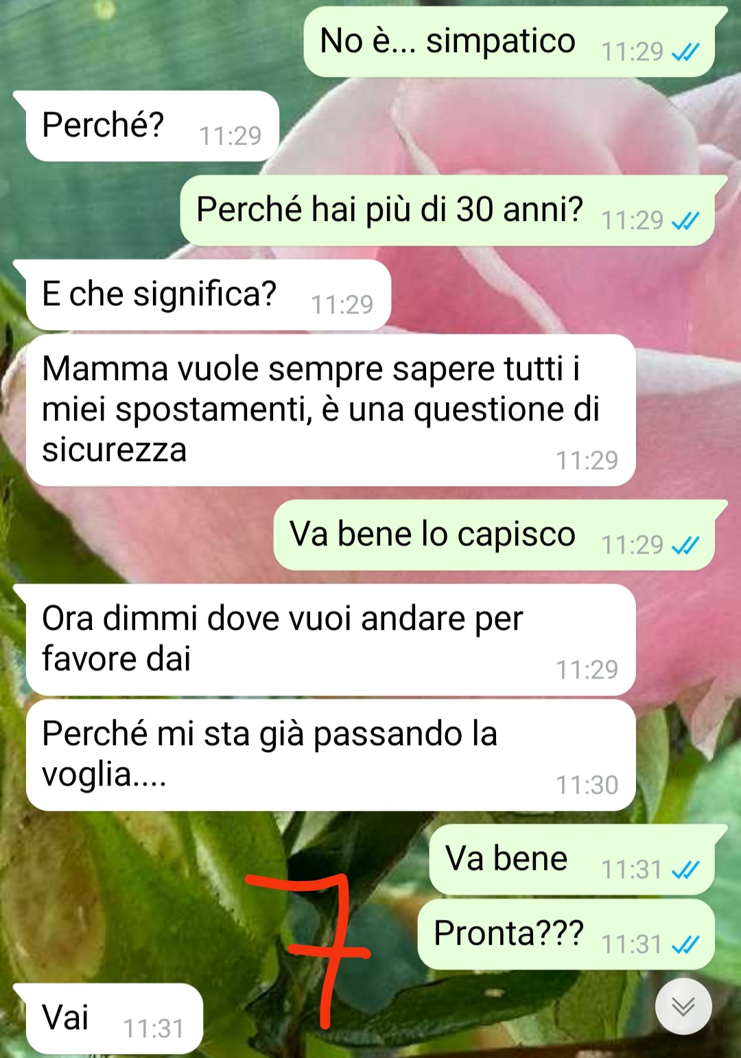741x1058 pixels.
Task: Tap blue double ticks on 'Perché hai più di 30 anni?'
Action: coord(685,221)
